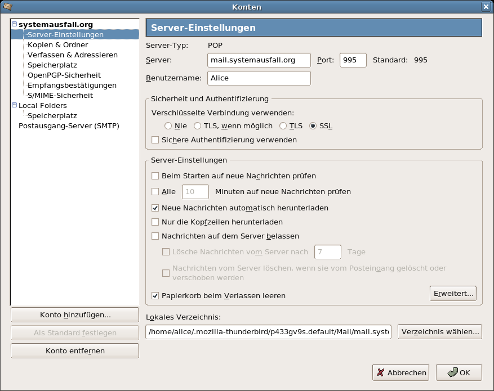Click the Abbrechen button with red X icon
494x391 pixels.
pyautogui.click(x=400, y=372)
